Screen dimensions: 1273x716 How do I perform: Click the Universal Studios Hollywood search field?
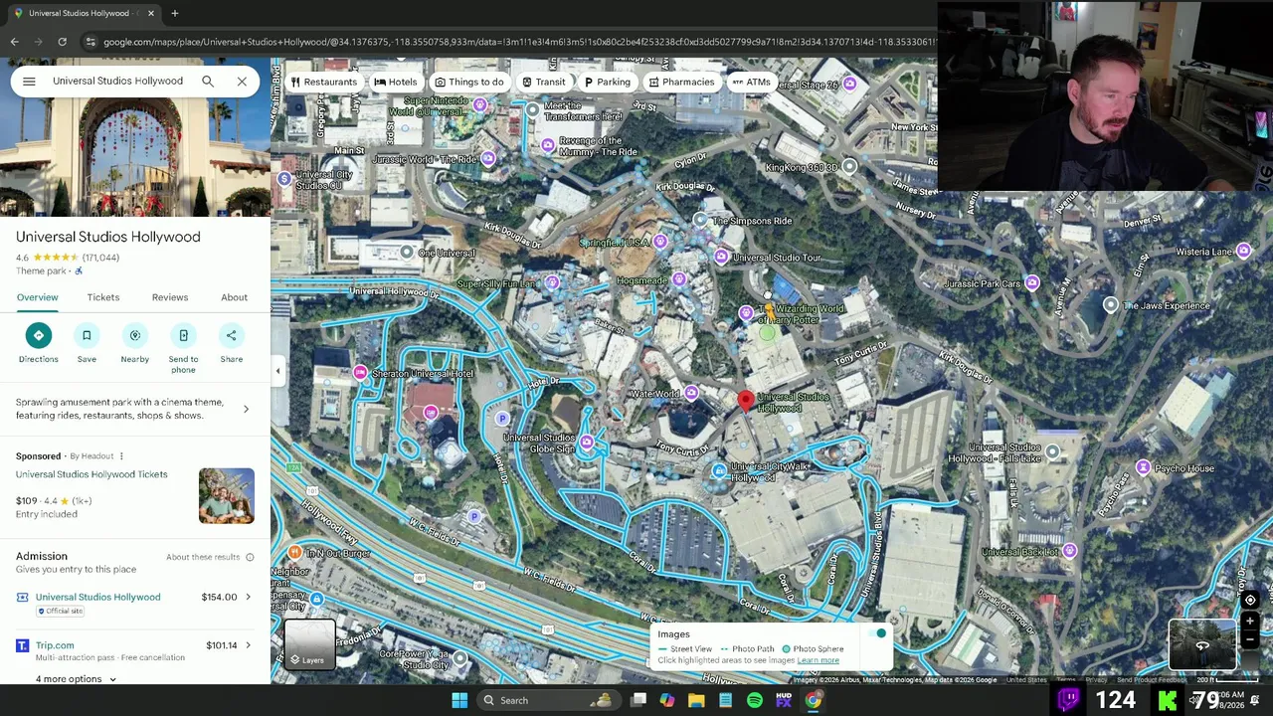pyautogui.click(x=117, y=82)
